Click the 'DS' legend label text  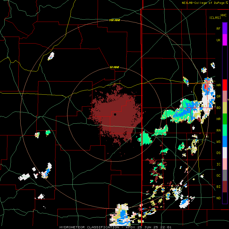218,153
